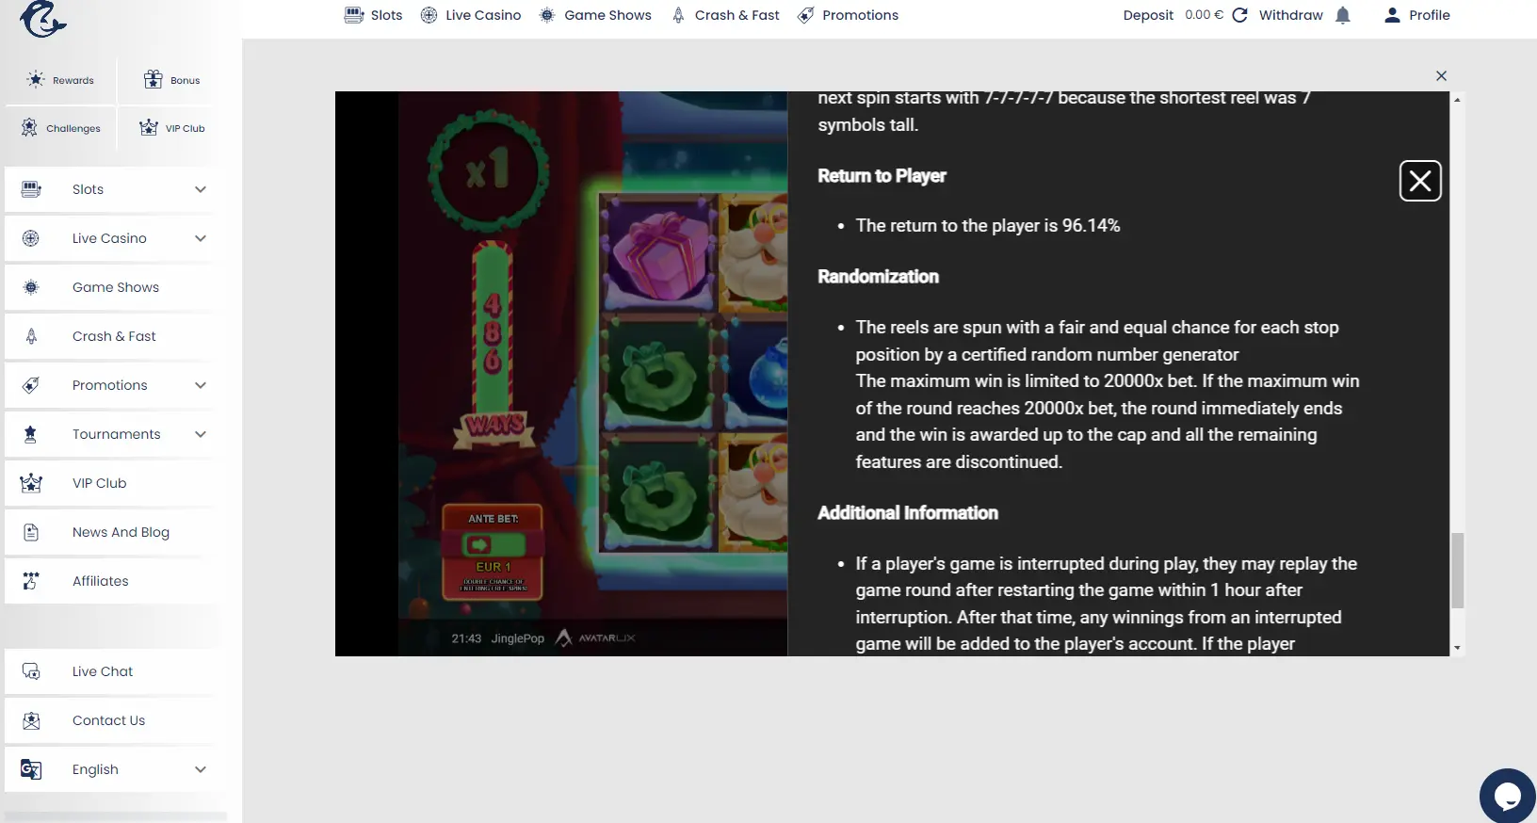Open the Profile link

(1429, 15)
